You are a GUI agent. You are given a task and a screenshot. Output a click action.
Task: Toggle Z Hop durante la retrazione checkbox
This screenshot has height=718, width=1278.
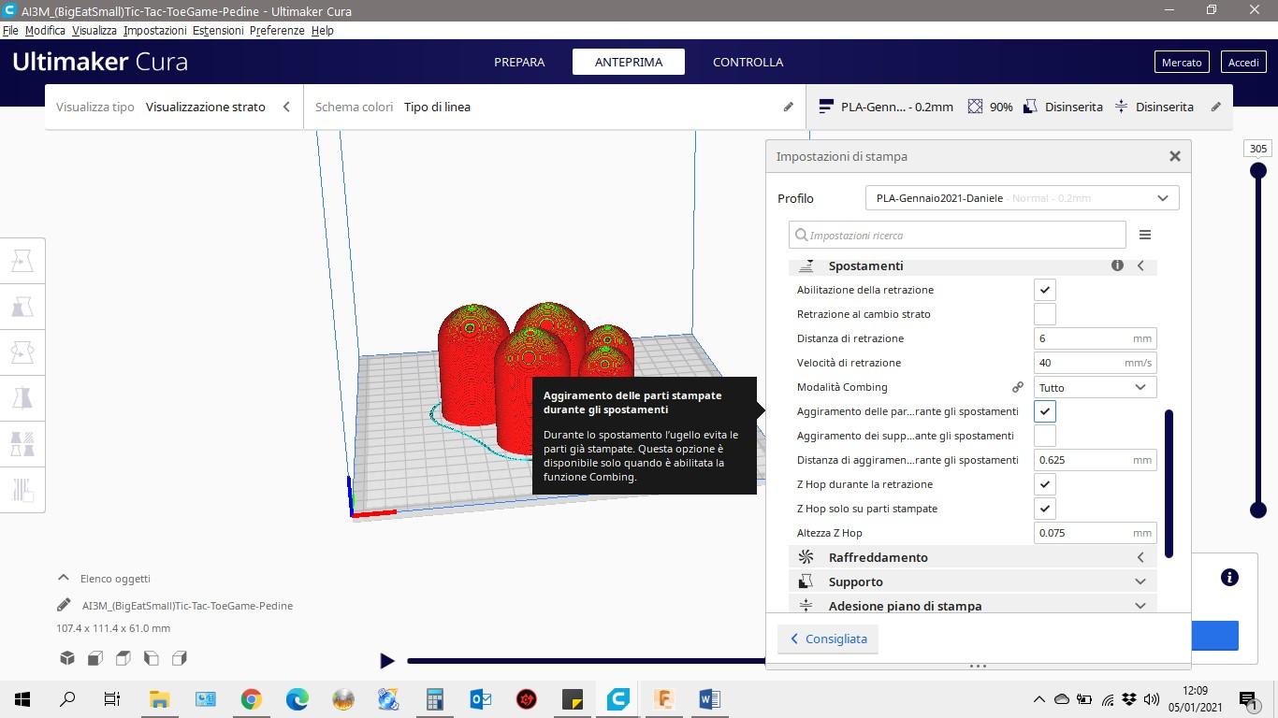(1045, 484)
